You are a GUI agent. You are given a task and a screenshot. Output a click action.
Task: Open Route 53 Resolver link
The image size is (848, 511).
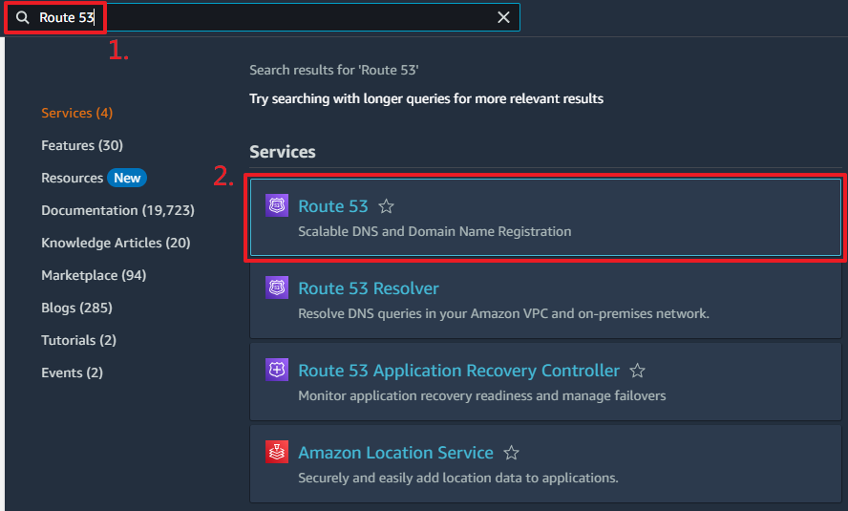pos(369,288)
